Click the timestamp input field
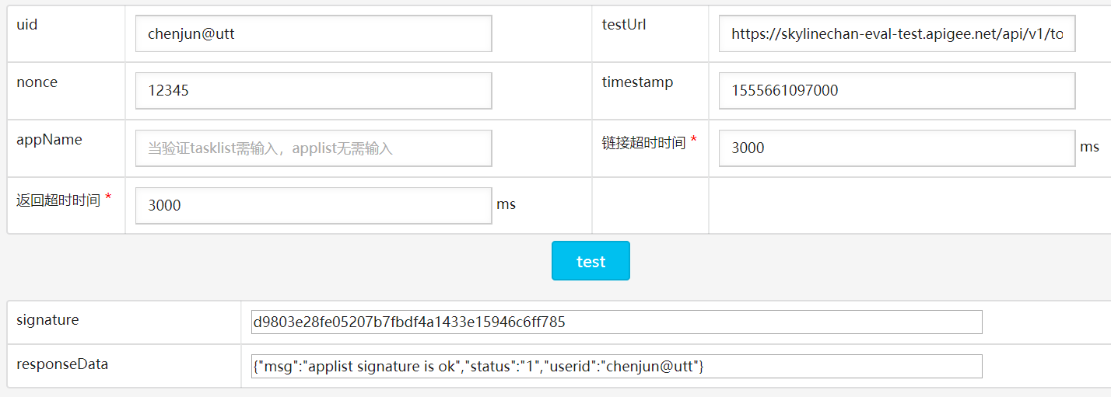The image size is (1111, 397). (x=896, y=91)
